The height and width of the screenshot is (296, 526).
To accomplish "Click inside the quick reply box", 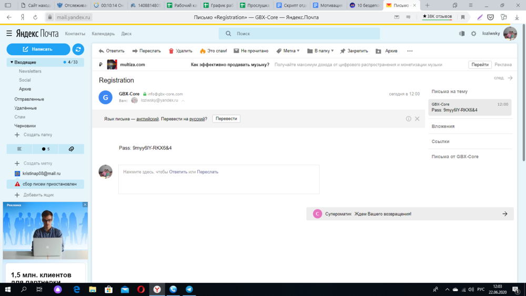I will click(x=219, y=179).
